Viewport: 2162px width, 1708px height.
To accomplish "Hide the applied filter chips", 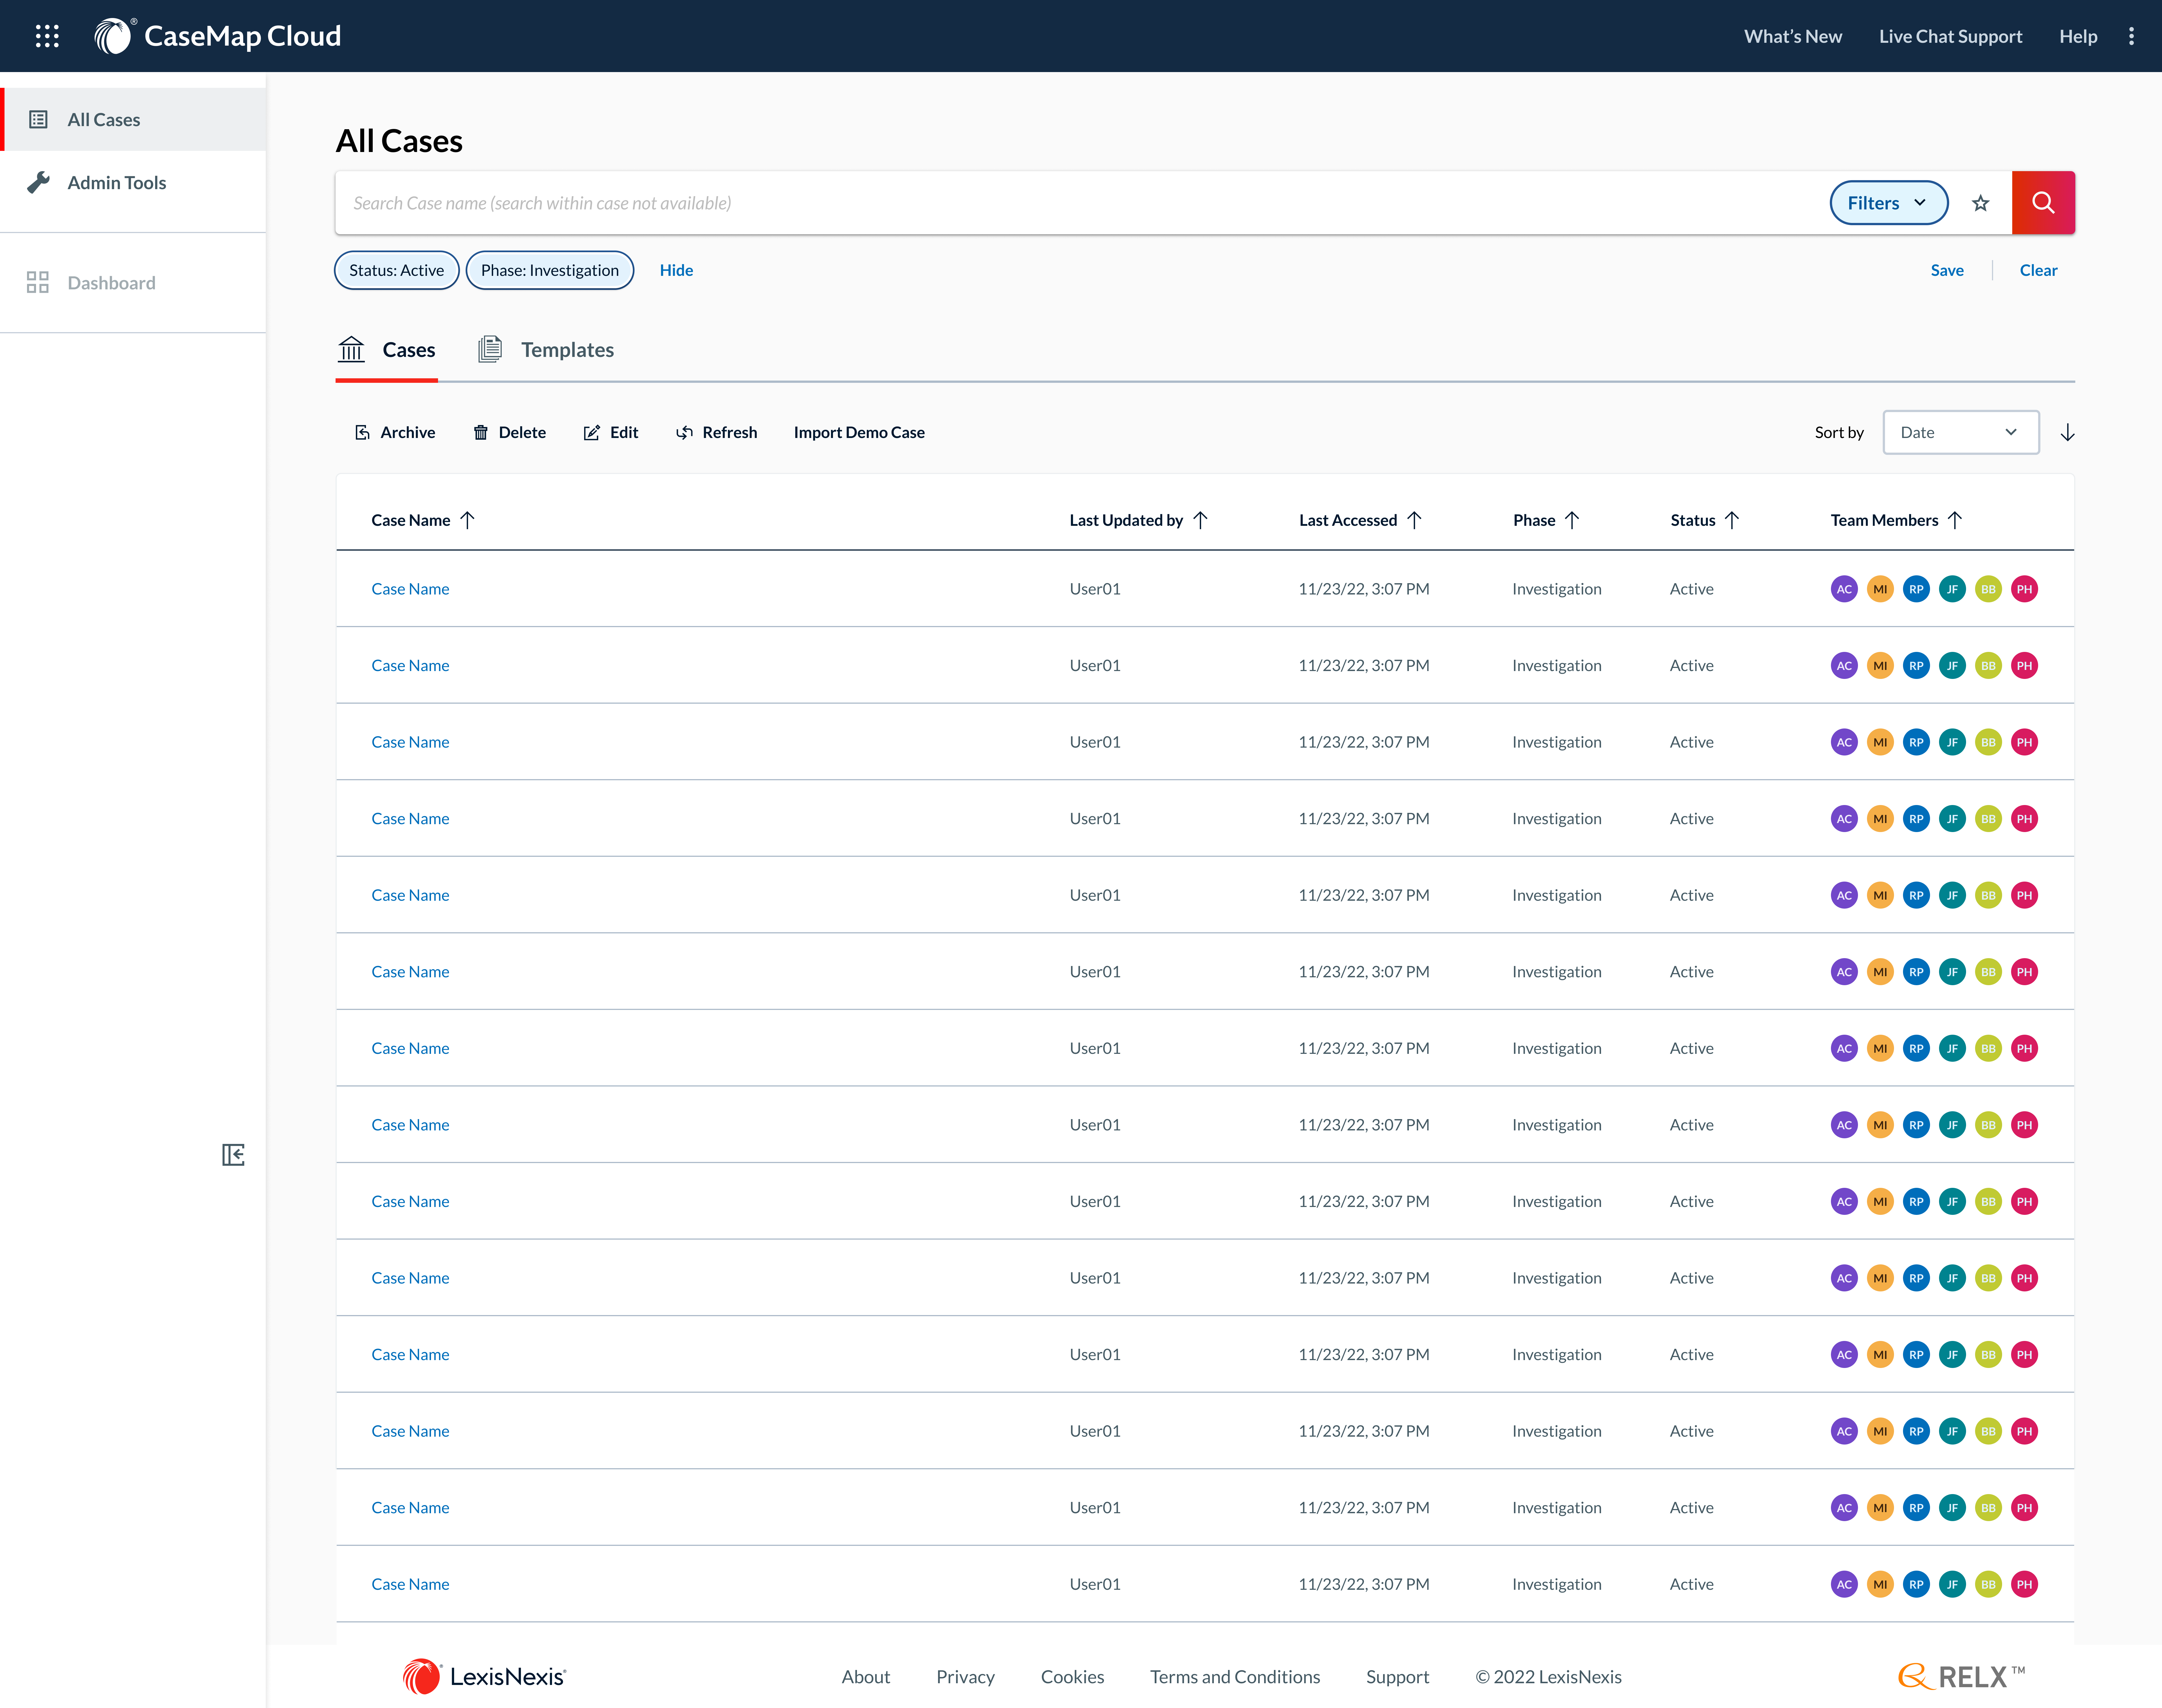I will pyautogui.click(x=676, y=270).
